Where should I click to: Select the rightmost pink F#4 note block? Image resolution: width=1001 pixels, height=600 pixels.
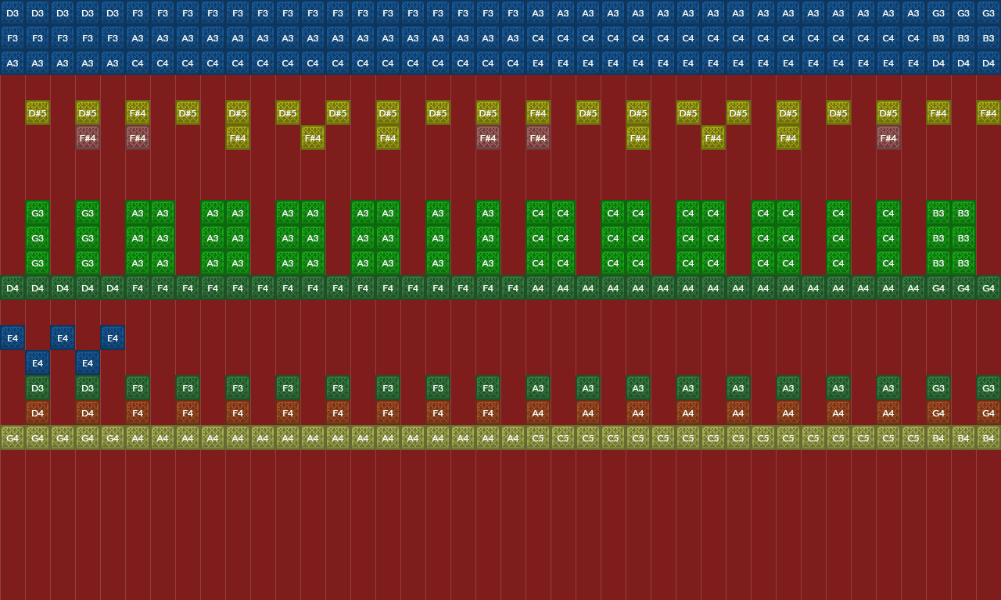click(x=888, y=138)
